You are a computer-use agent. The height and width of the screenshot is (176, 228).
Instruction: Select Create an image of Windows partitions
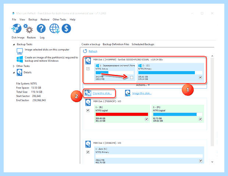tap(51, 59)
